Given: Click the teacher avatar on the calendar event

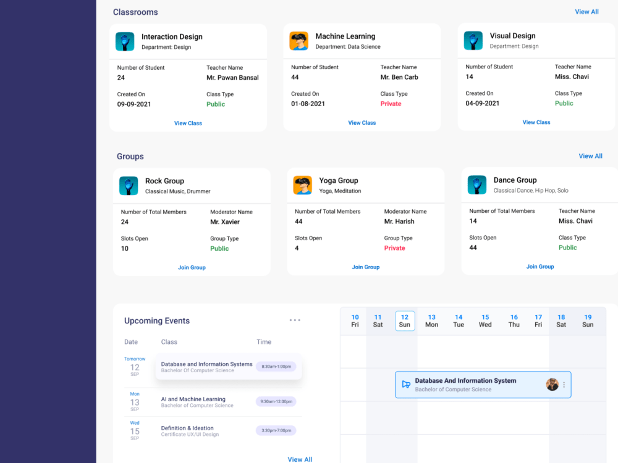Looking at the screenshot, I should 552,384.
